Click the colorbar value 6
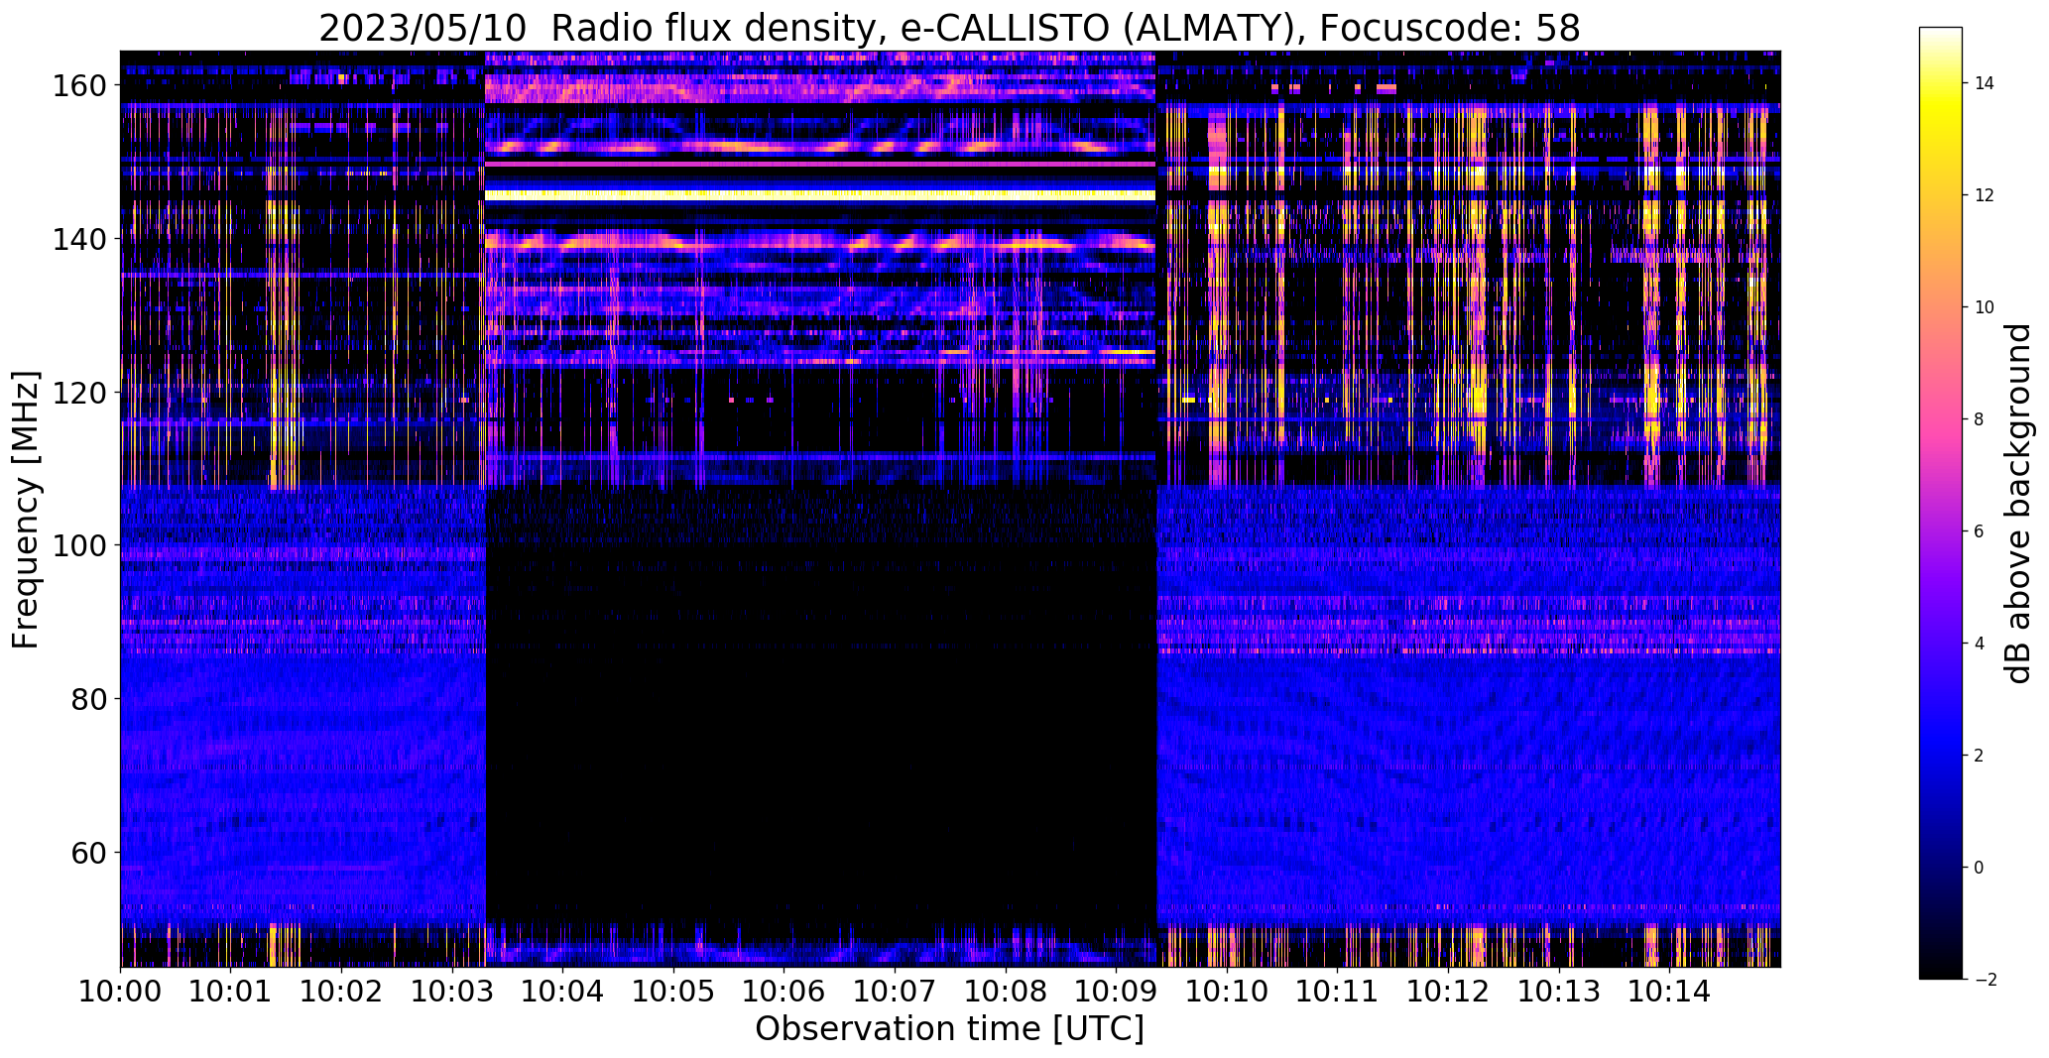 pyautogui.click(x=1980, y=531)
